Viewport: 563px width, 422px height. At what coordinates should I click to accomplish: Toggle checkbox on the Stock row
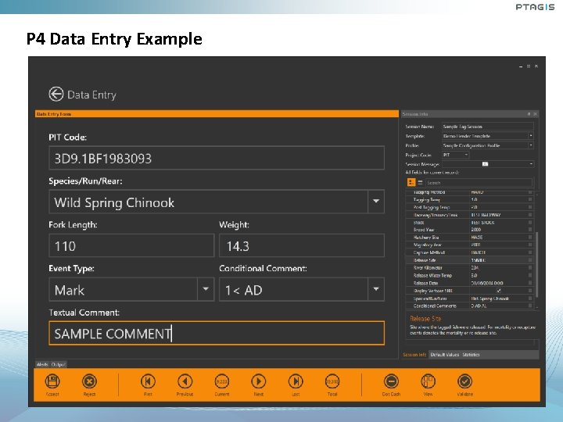pos(530,222)
